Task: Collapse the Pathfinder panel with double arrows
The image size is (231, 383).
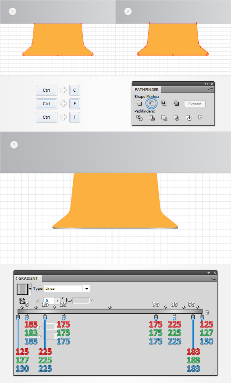Action: click(x=206, y=84)
